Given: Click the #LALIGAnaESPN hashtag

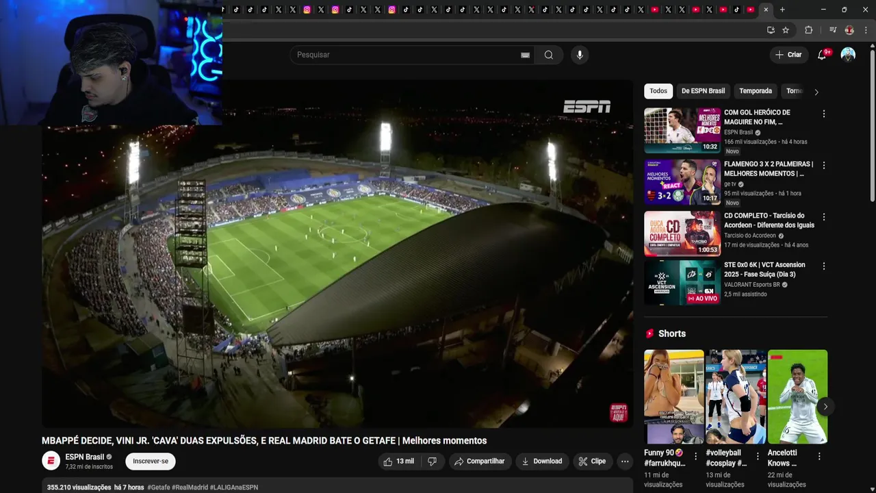Looking at the screenshot, I should coord(234,488).
